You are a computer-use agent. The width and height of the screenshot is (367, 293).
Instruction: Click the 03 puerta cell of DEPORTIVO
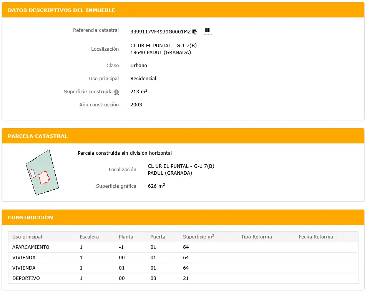tap(153, 278)
